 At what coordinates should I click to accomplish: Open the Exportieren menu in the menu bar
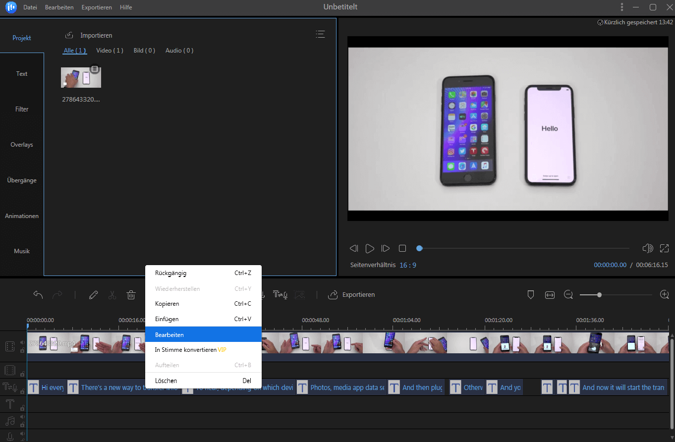tap(97, 7)
